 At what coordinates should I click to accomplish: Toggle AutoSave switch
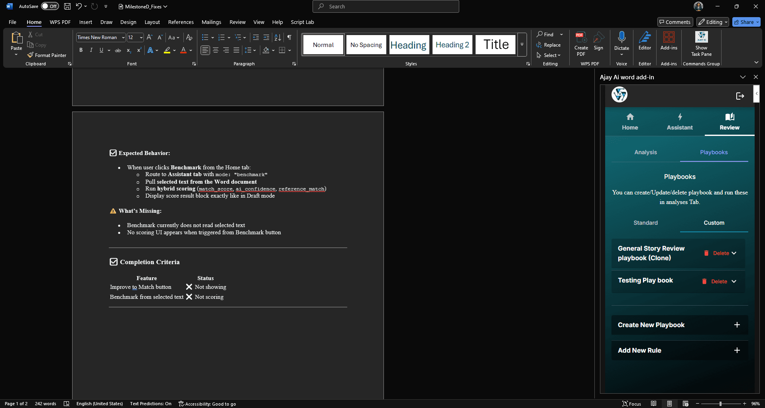coord(50,6)
